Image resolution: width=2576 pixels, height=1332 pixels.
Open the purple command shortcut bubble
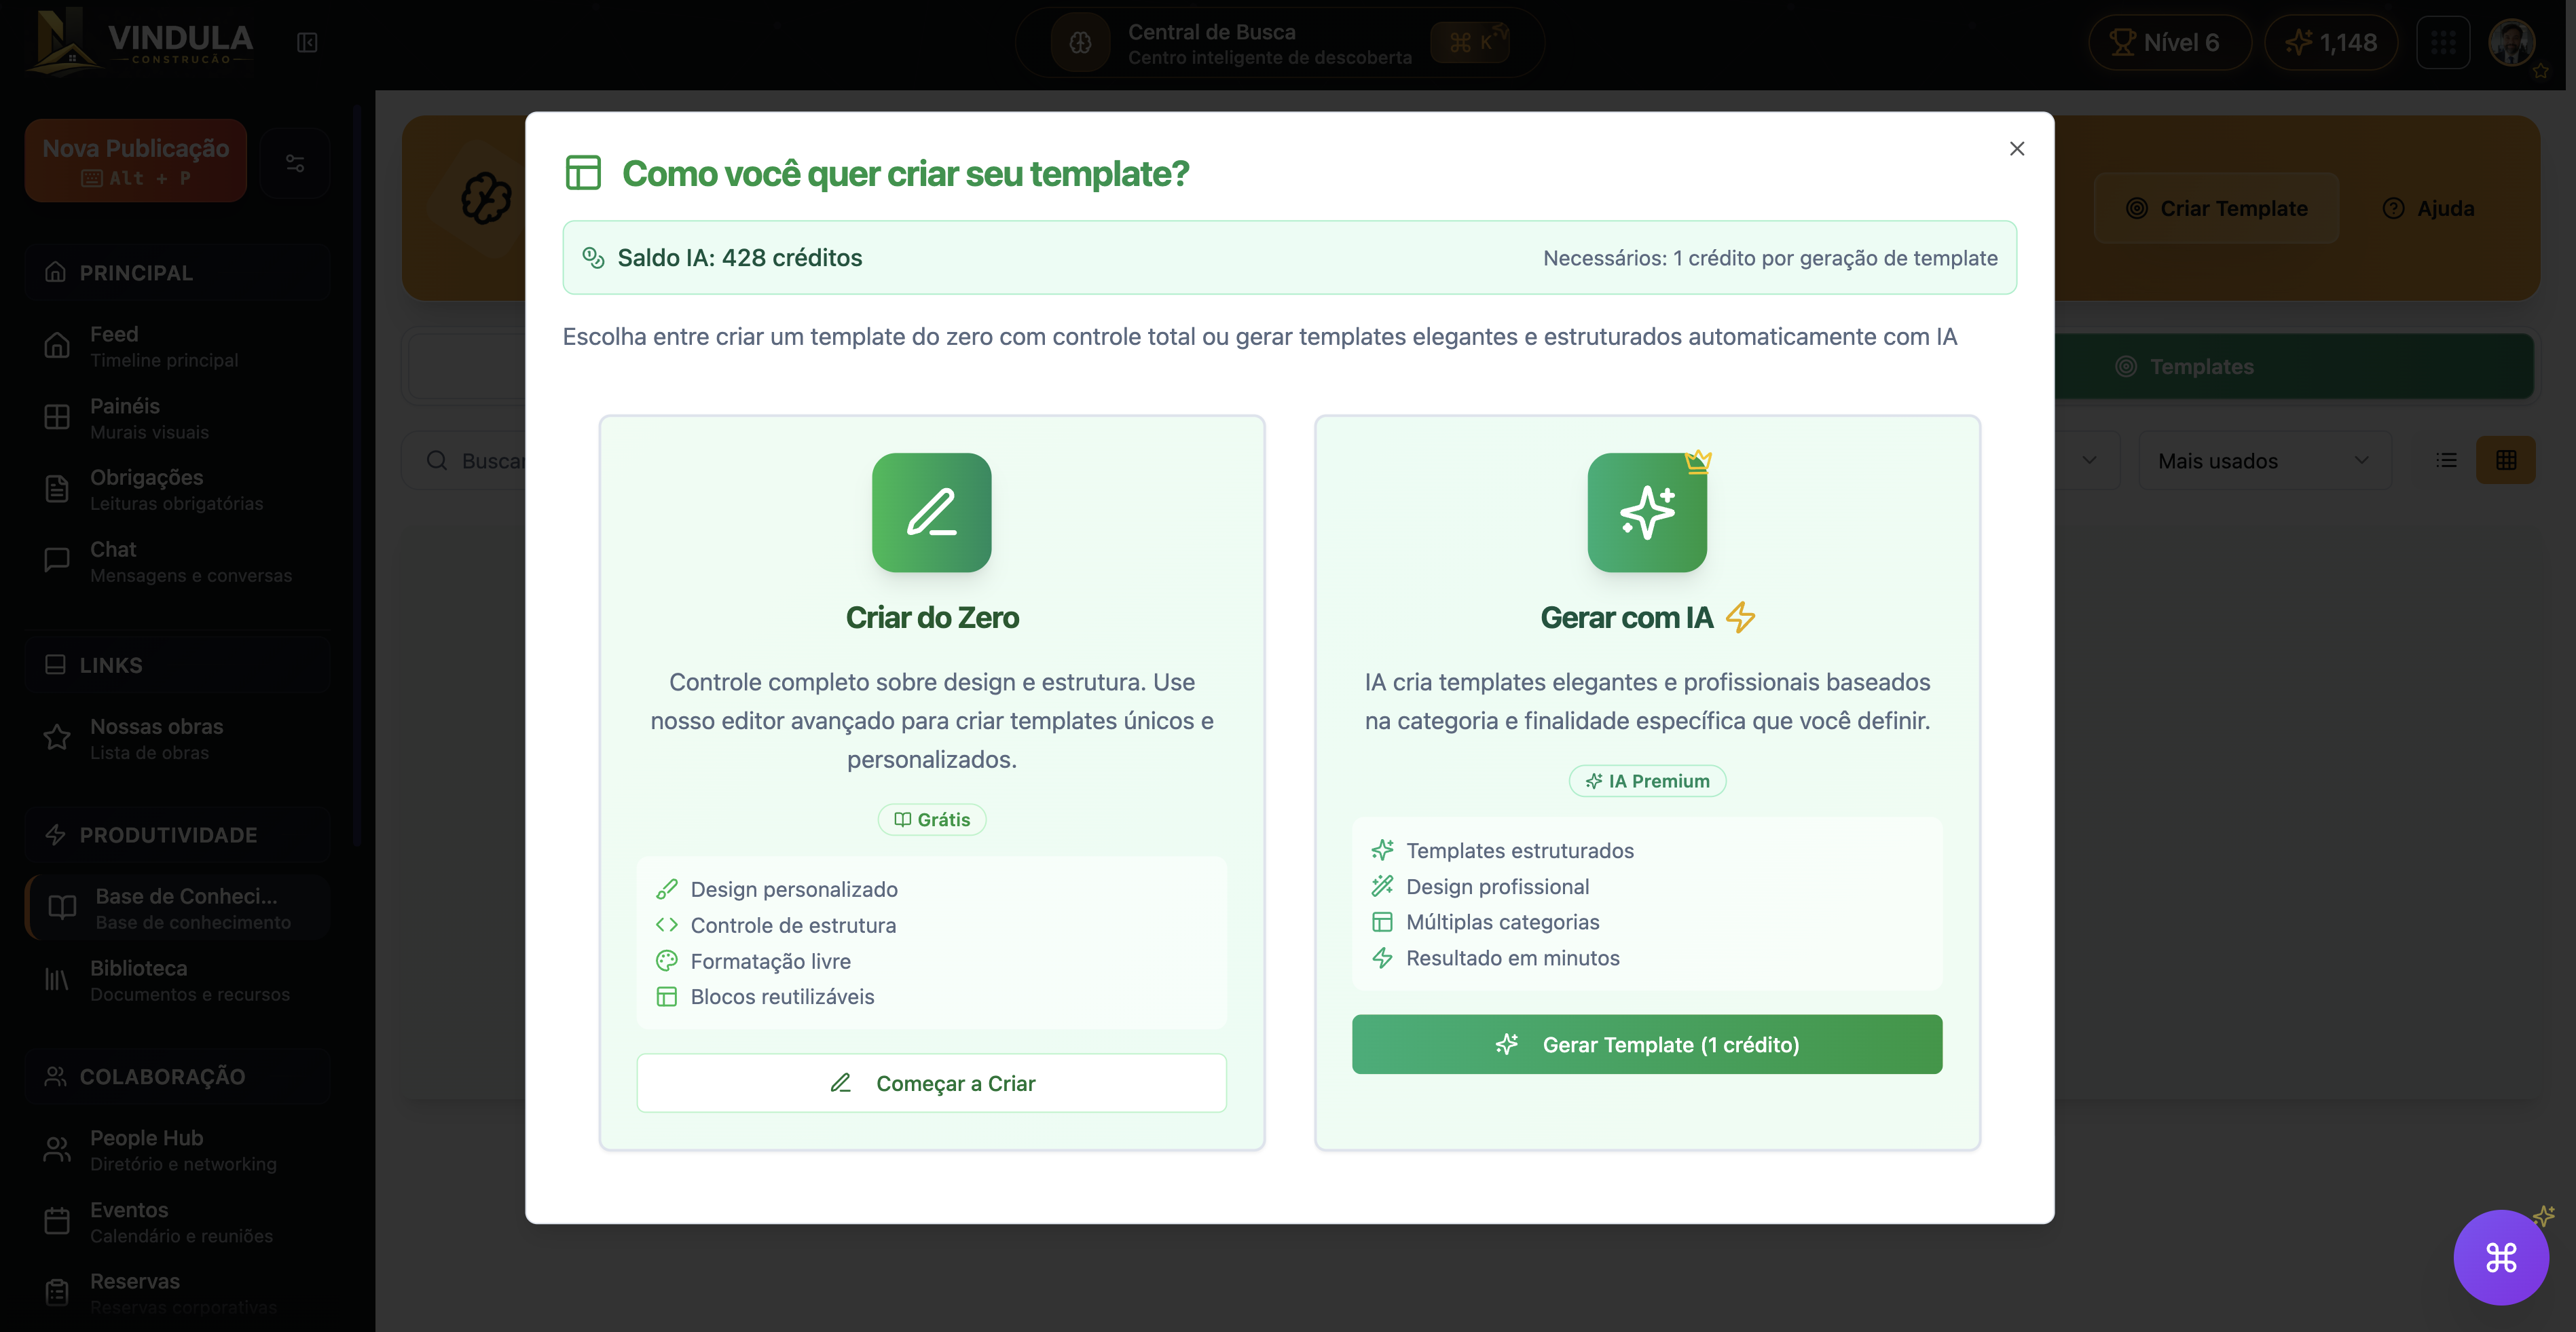[2501, 1257]
